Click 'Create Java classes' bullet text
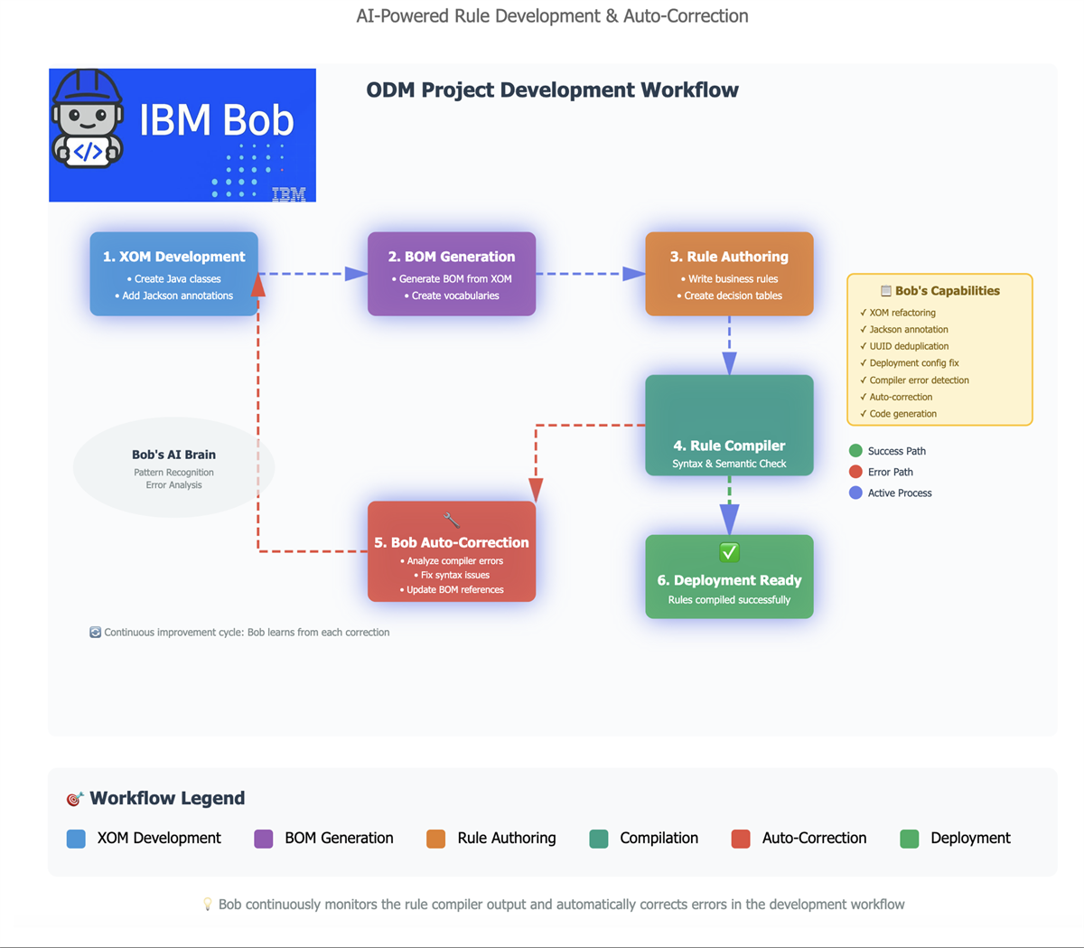The image size is (1084, 948). pos(178,279)
